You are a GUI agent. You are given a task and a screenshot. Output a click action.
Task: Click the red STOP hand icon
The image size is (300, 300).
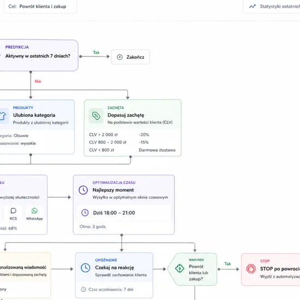[x=251, y=268]
